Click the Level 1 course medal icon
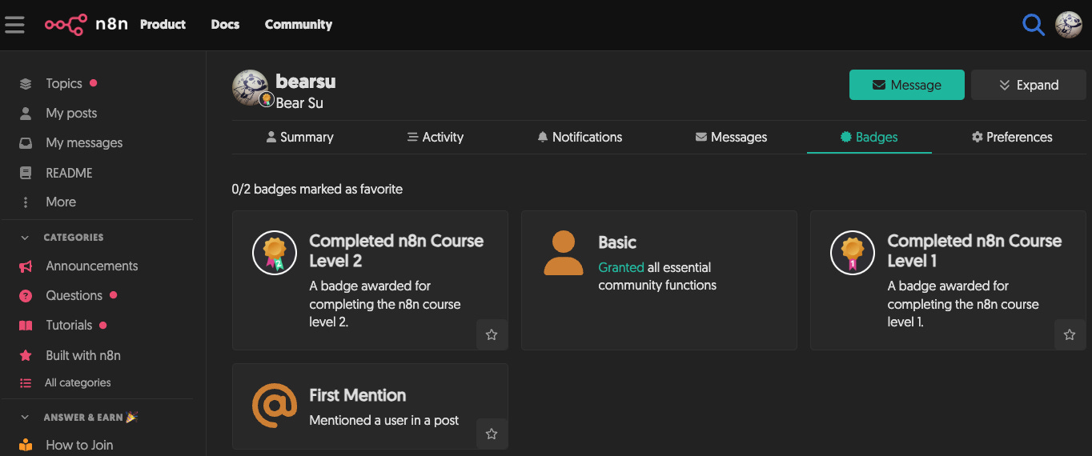Screen dimensions: 1092x456 [x=853, y=252]
